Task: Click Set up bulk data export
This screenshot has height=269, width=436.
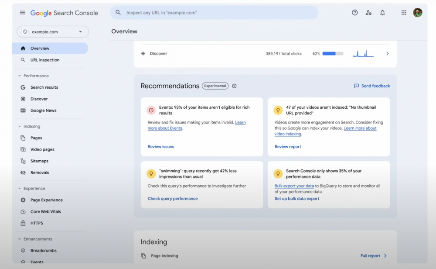Action: (297, 199)
